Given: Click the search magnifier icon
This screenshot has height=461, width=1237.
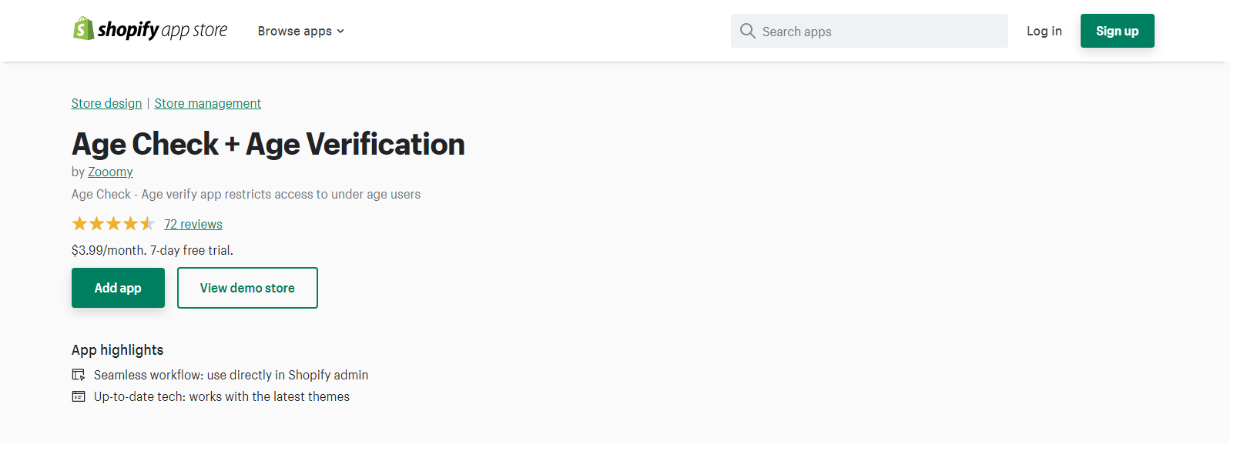Looking at the screenshot, I should (x=747, y=31).
